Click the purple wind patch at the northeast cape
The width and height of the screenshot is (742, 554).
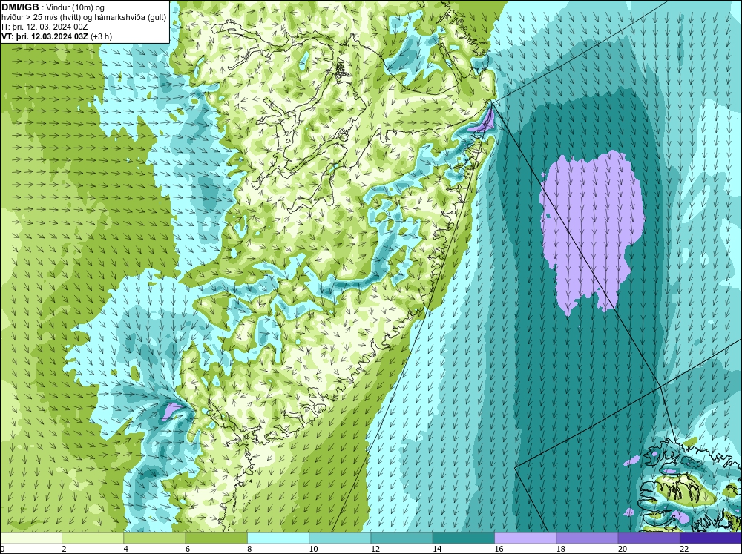pos(485,121)
